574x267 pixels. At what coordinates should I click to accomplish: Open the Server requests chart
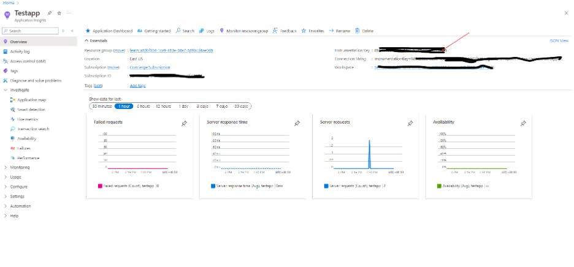click(365, 157)
